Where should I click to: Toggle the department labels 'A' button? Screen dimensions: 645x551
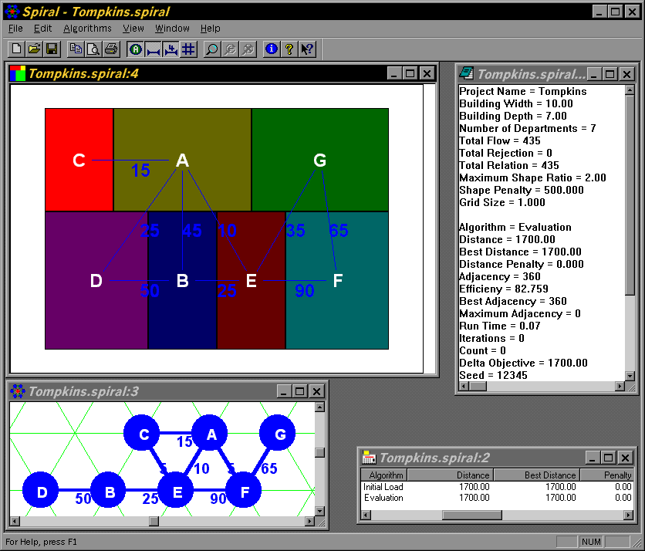[x=136, y=49]
